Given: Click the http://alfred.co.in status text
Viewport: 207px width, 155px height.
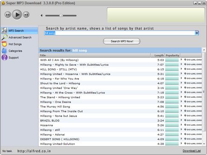Looking at the screenshot, I should coord(34,151).
